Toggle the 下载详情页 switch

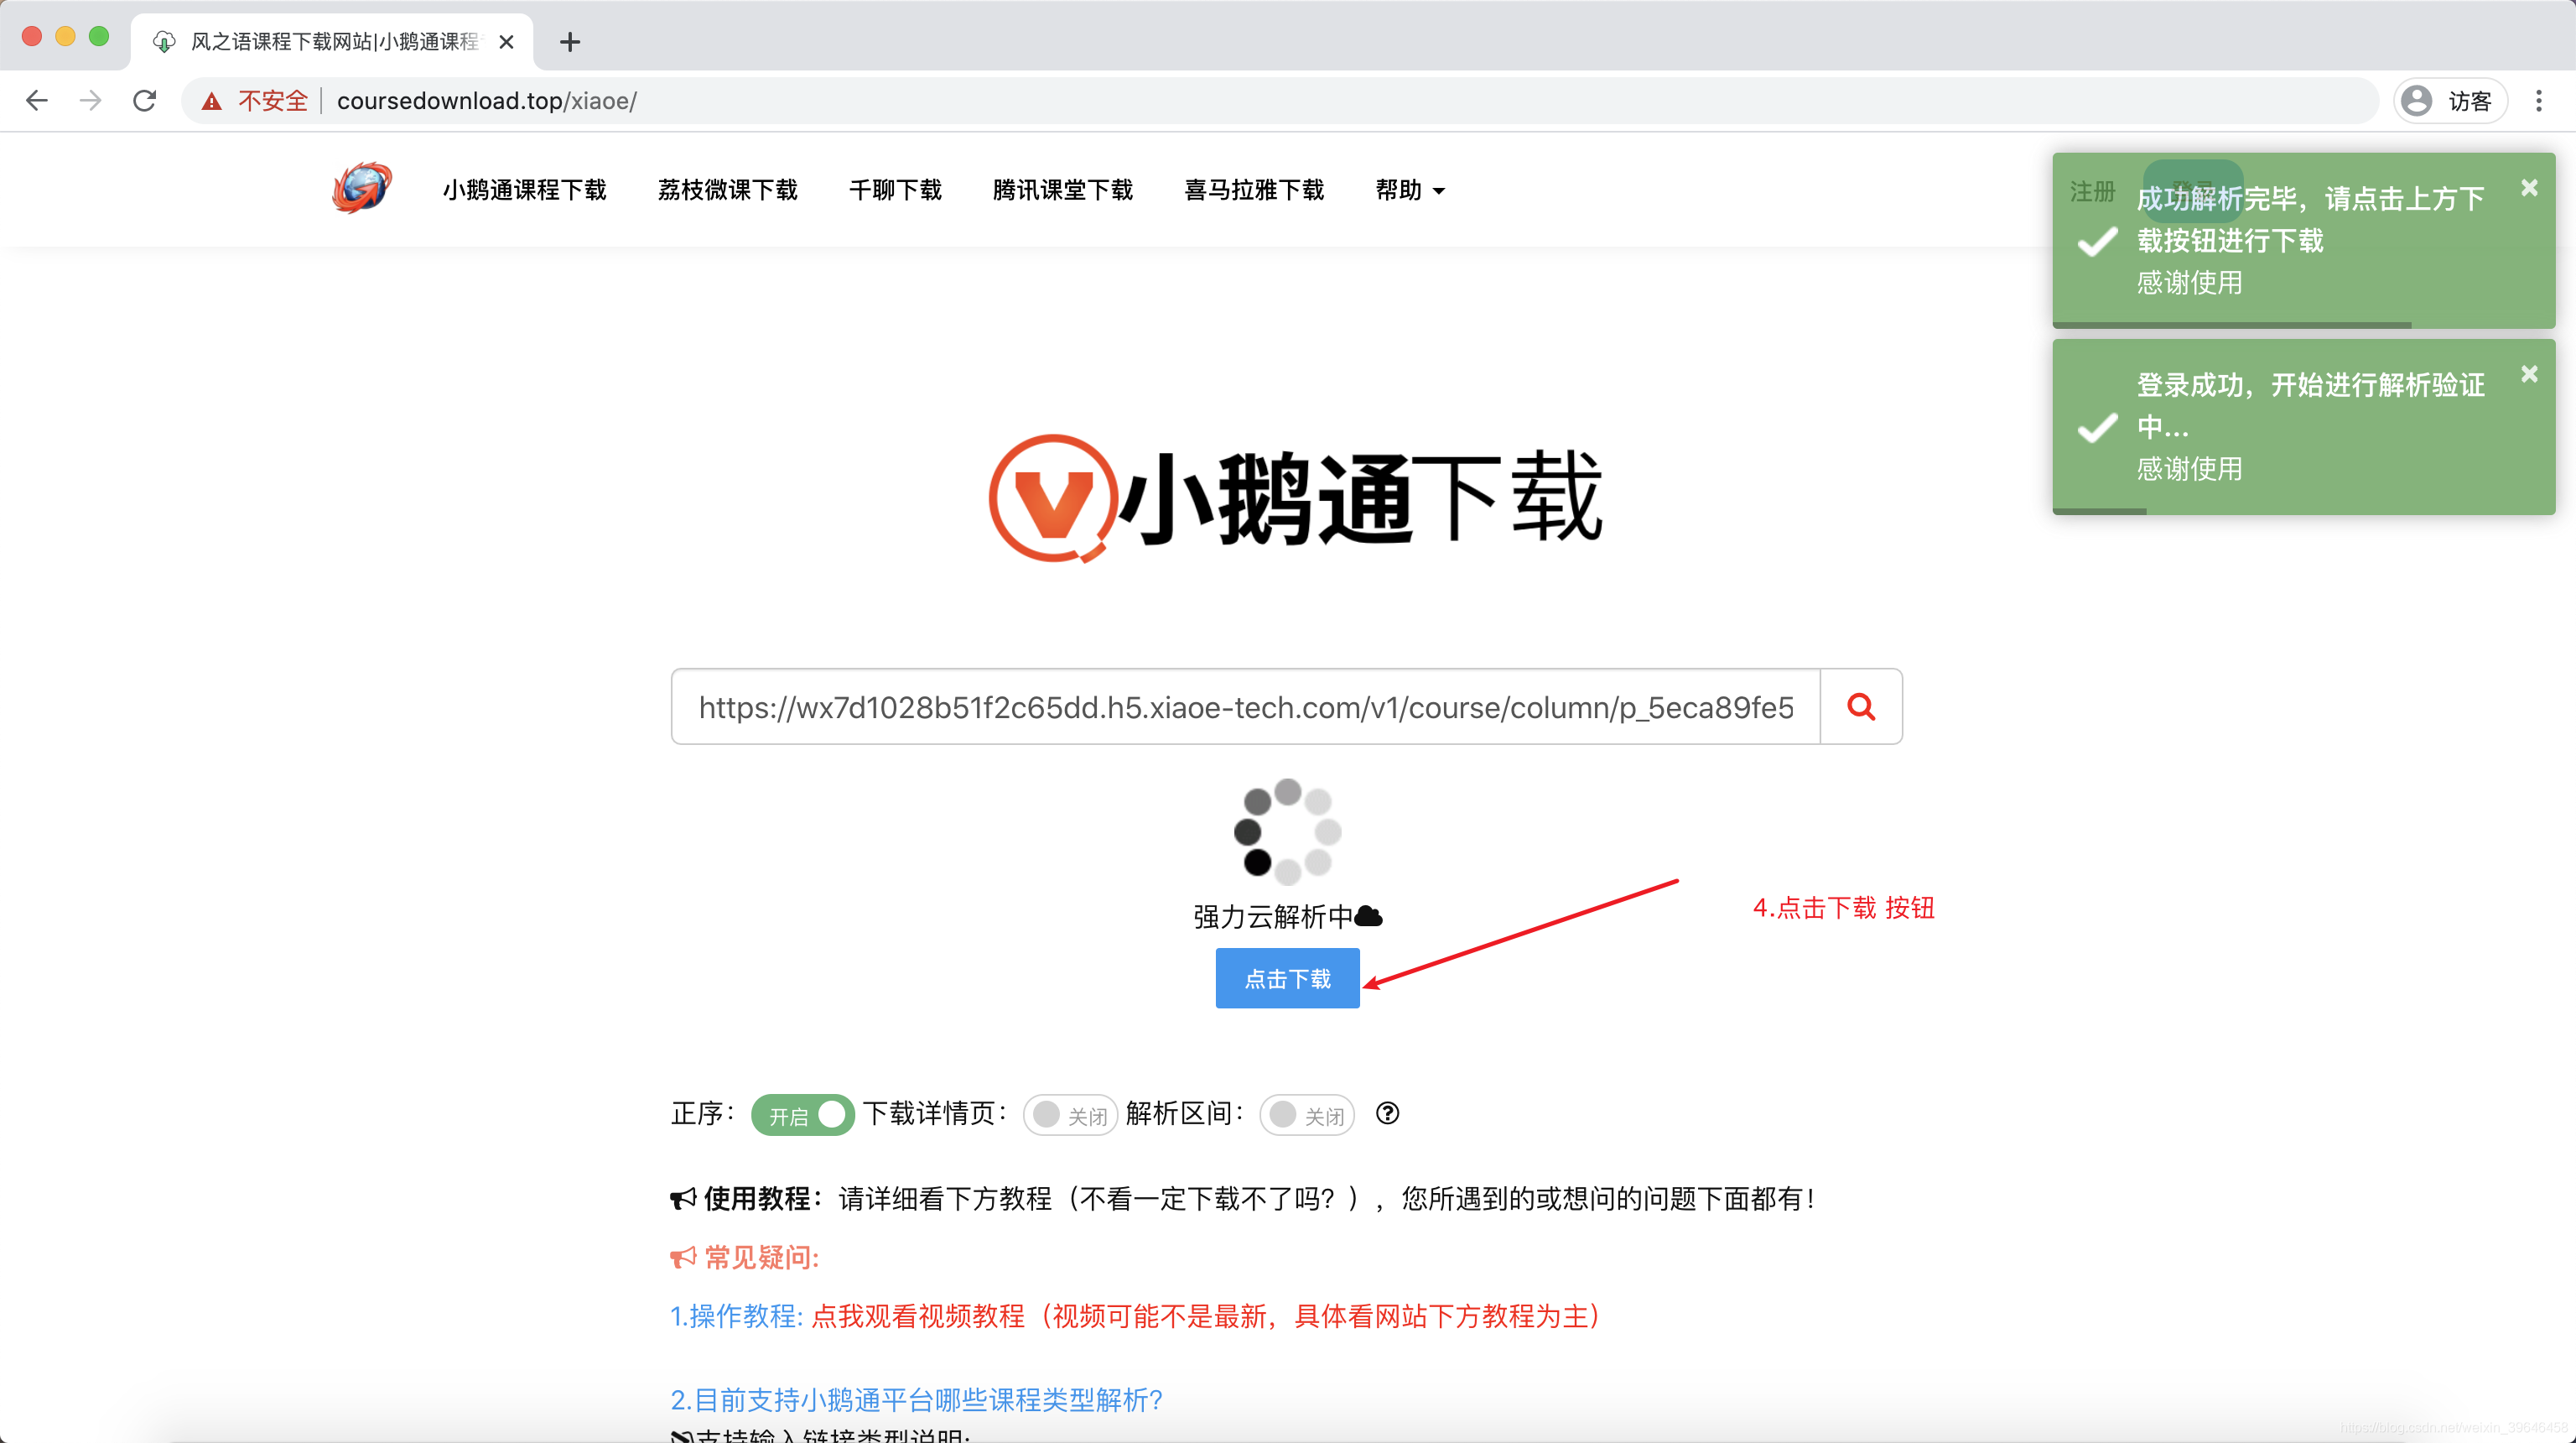coord(1070,1115)
